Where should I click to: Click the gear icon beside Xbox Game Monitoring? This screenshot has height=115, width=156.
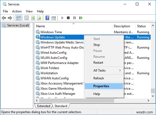click(x=38, y=89)
